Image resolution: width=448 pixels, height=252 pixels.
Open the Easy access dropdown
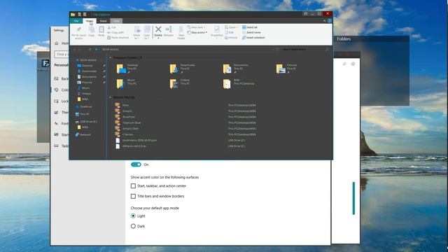[197, 33]
